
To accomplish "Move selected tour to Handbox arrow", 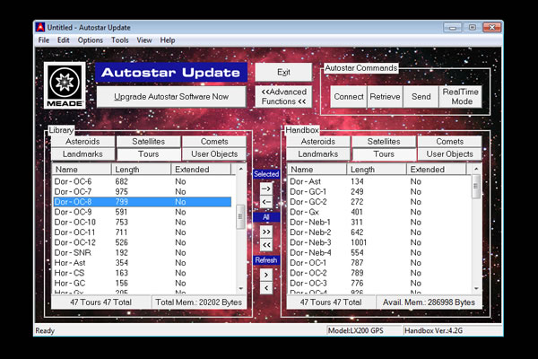I will (266, 189).
